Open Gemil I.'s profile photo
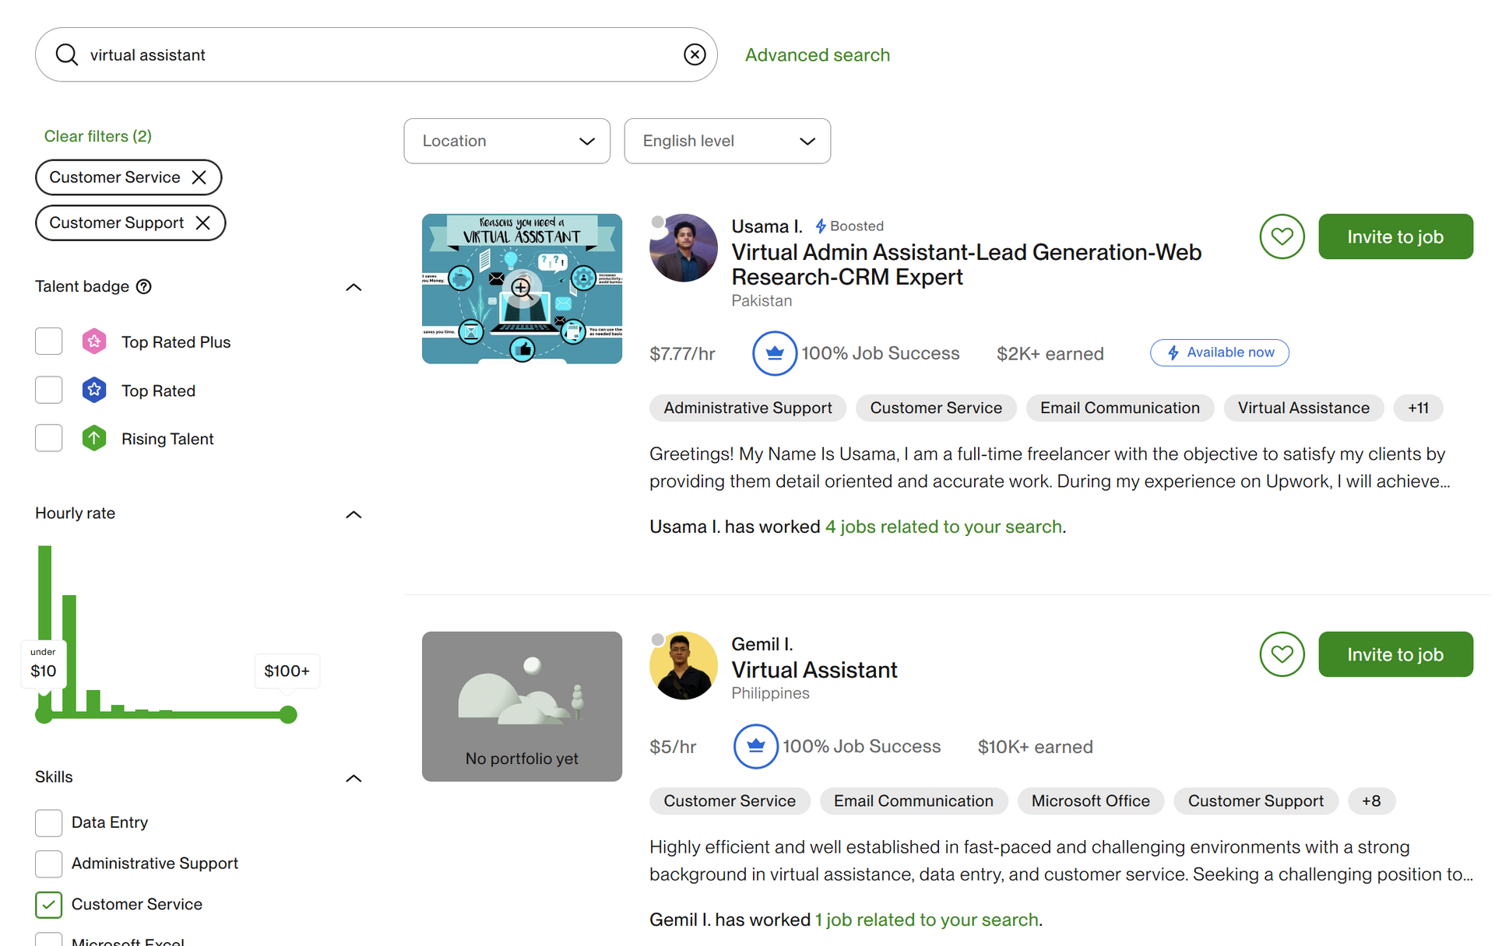This screenshot has width=1495, height=946. point(684,666)
